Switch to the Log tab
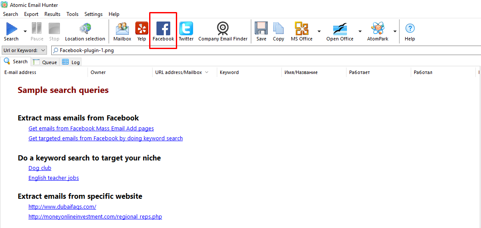The width and height of the screenshot is (481, 228). 71,62
